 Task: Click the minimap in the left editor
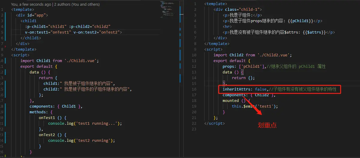[x=169, y=10]
